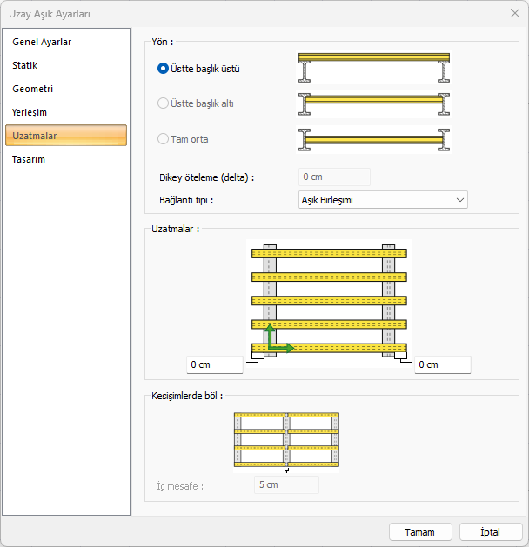
Task: Click the centered beam illustration
Action: [x=373, y=139]
